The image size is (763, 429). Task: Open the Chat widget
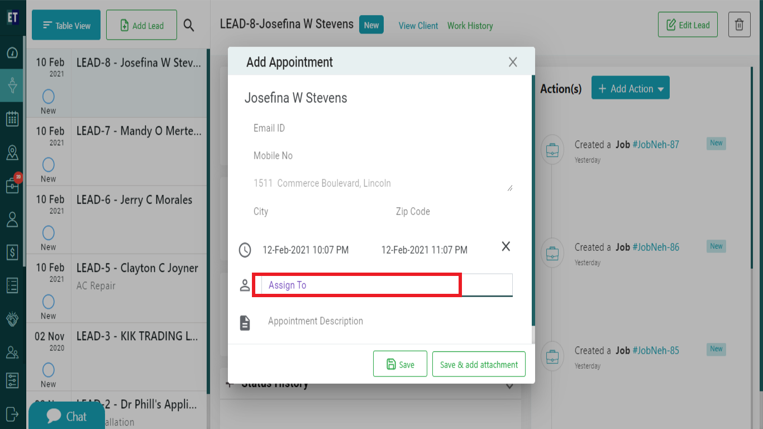click(x=67, y=416)
